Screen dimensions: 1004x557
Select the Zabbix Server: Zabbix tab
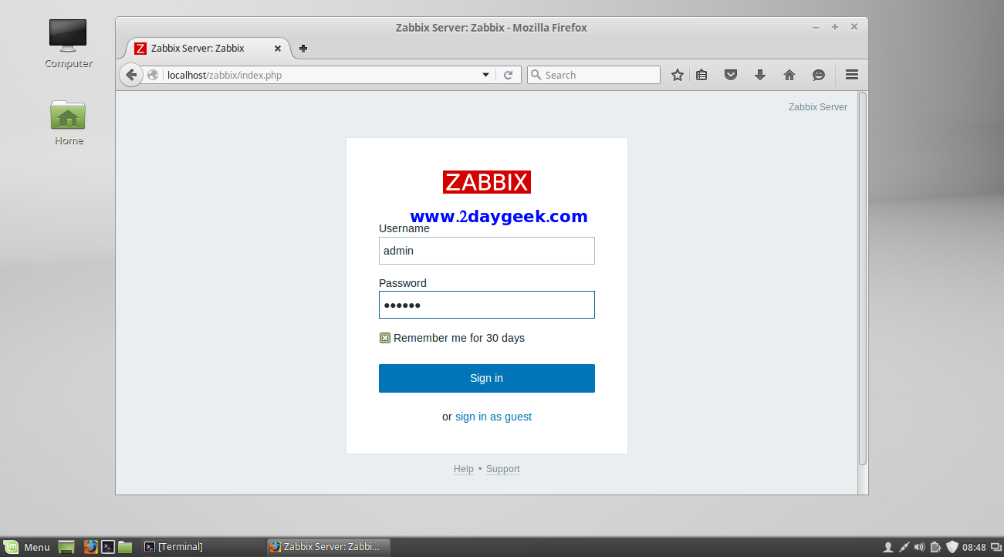[x=208, y=48]
